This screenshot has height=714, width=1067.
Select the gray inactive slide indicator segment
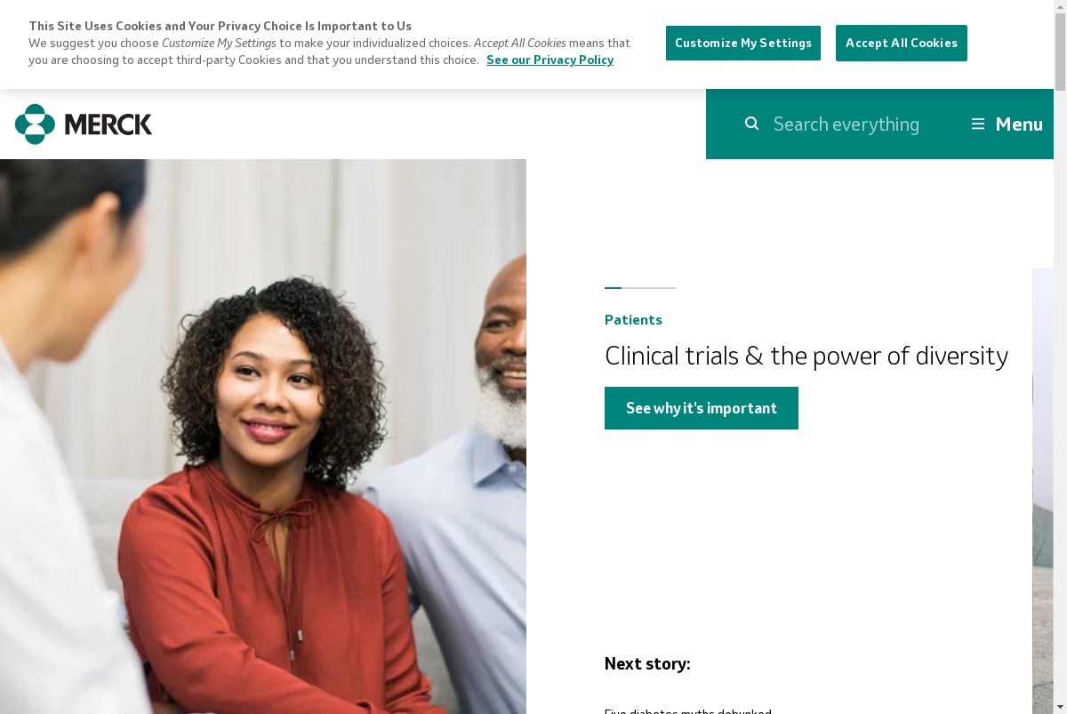[x=649, y=288]
